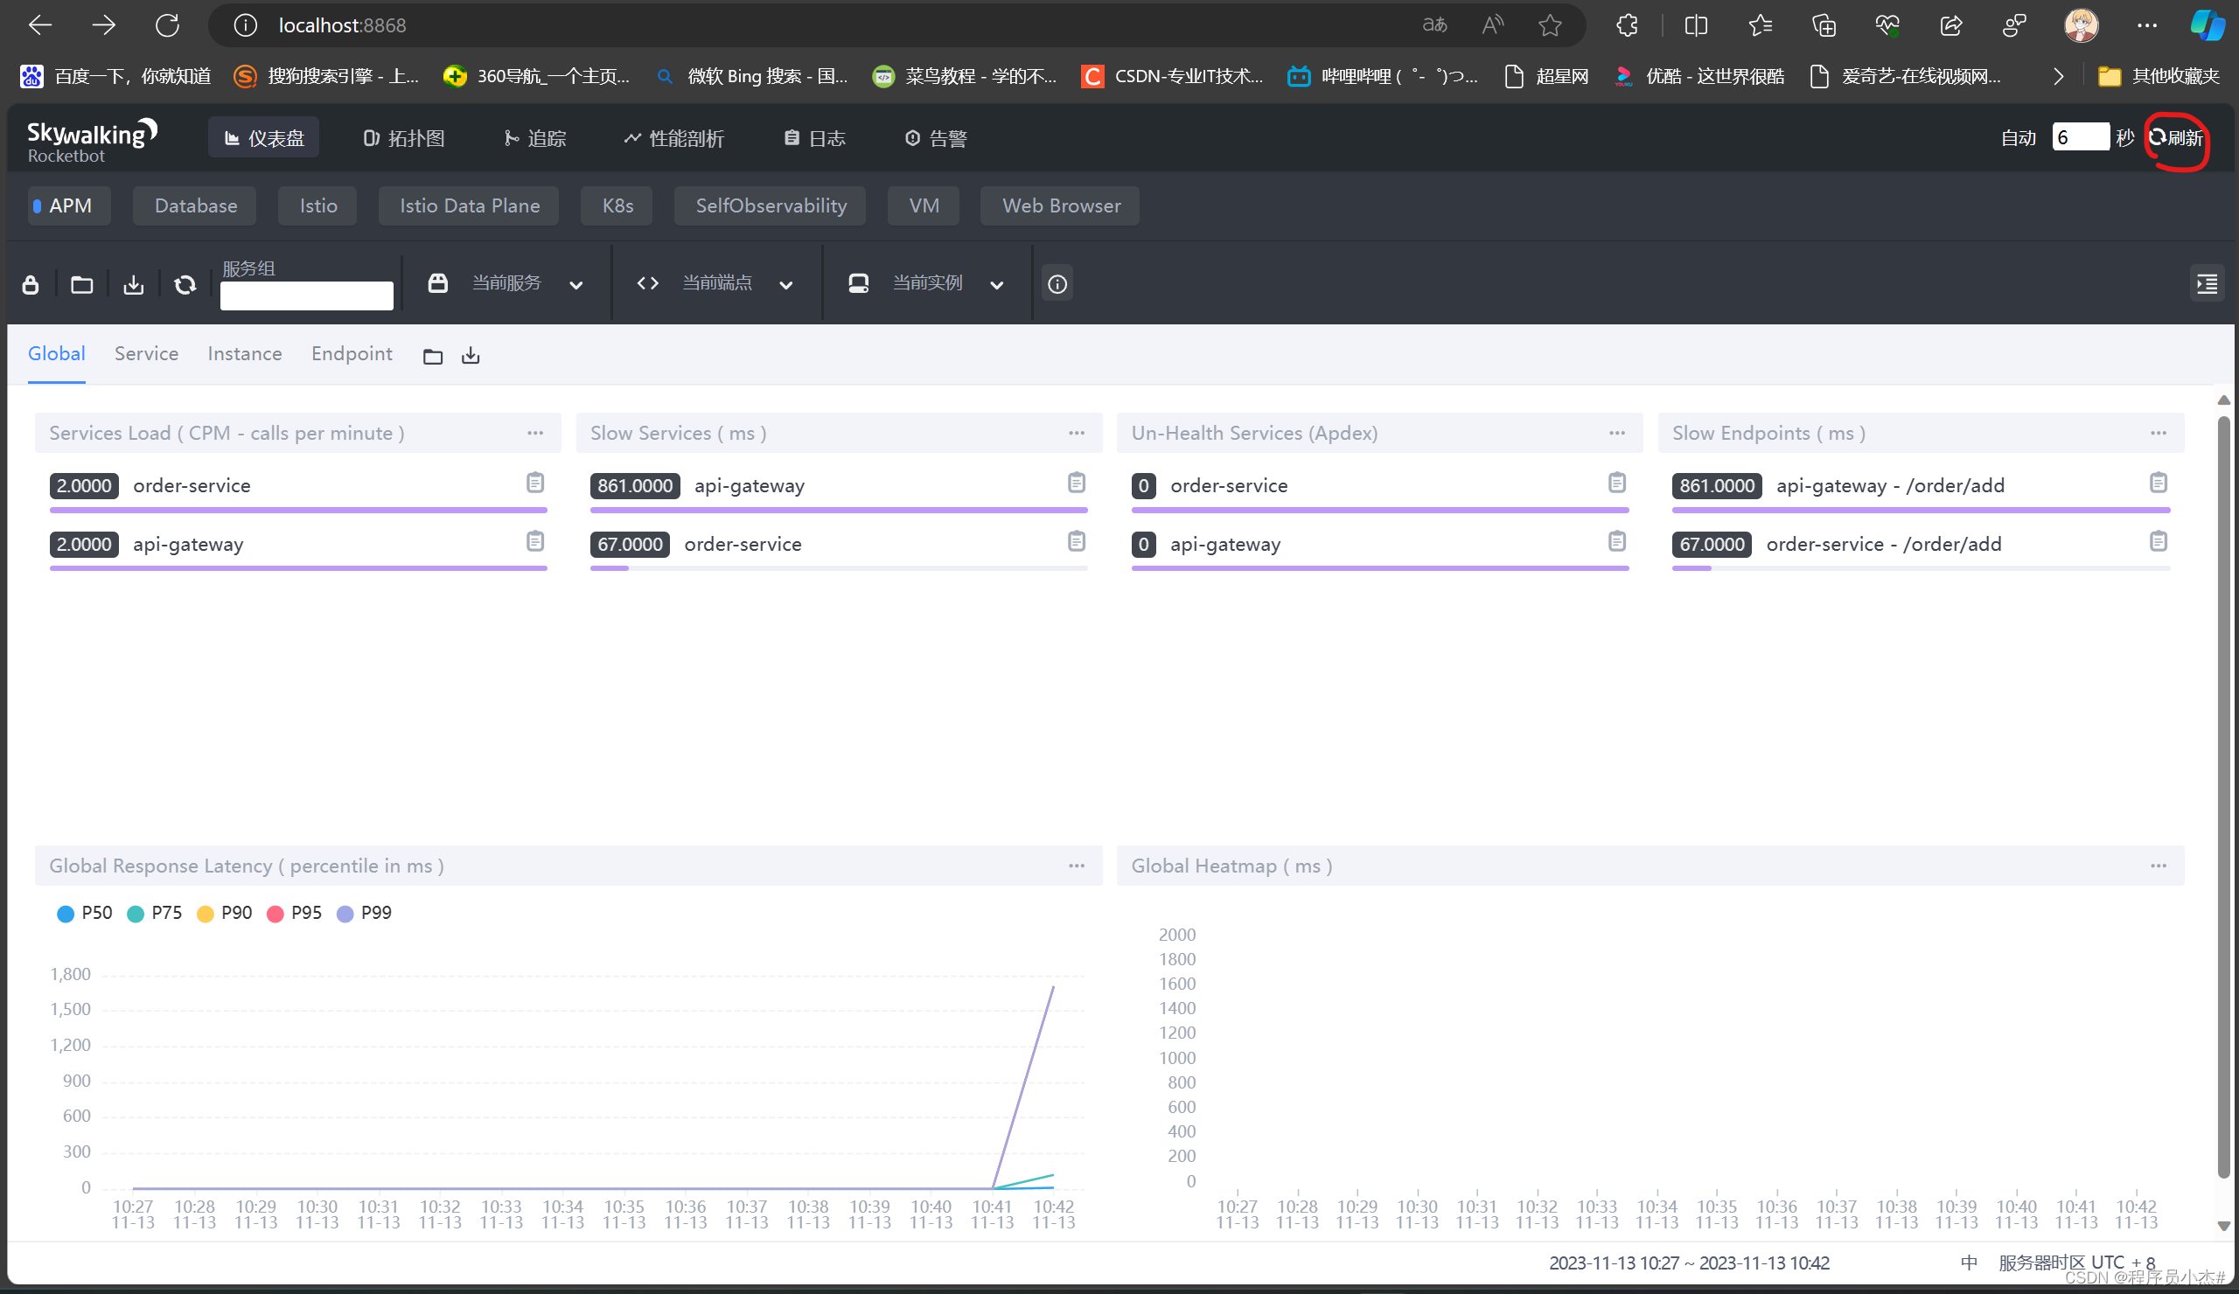Switch to the Endpoint tab
Screen dimensions: 2239x1294
point(352,353)
